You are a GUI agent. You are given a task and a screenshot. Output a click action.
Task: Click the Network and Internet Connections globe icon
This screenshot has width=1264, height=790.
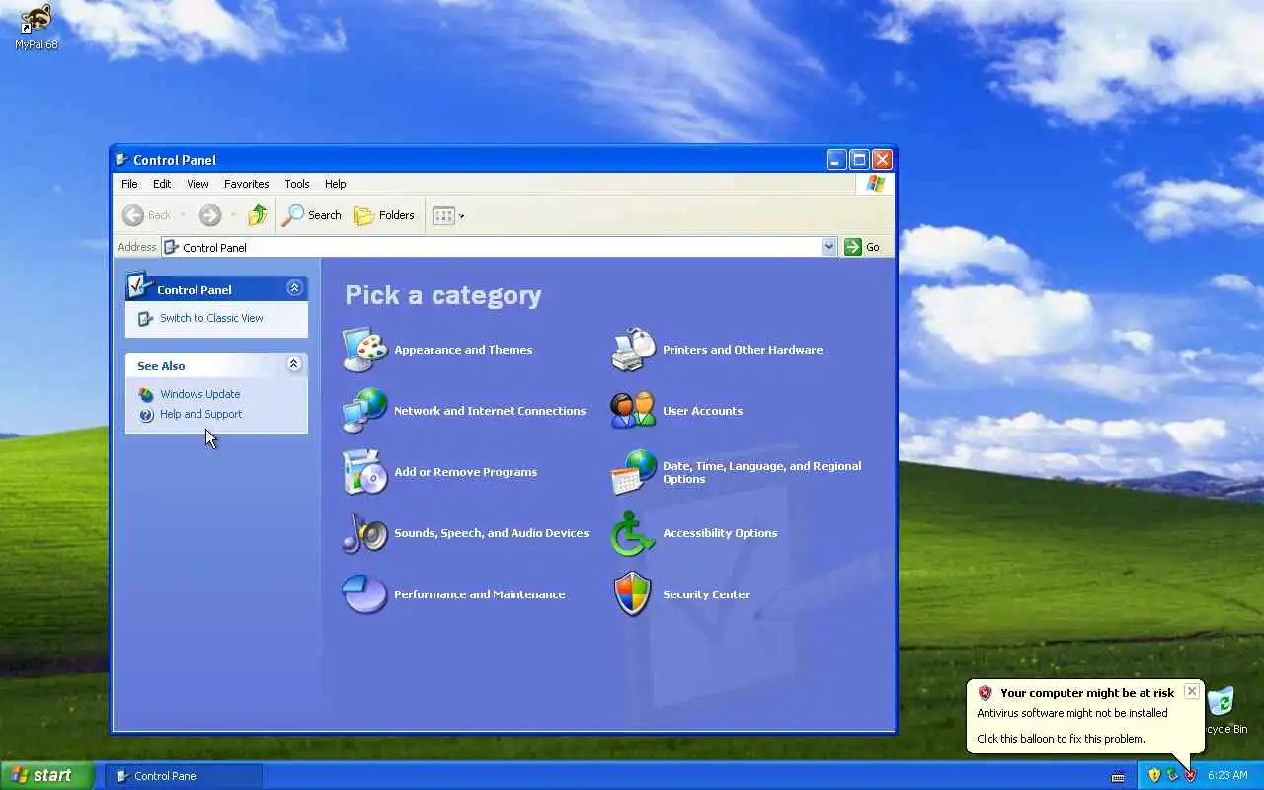coord(364,411)
